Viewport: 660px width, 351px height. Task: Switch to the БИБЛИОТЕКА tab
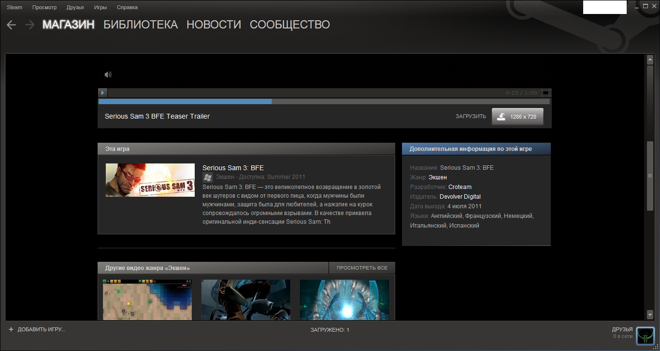coord(141,25)
